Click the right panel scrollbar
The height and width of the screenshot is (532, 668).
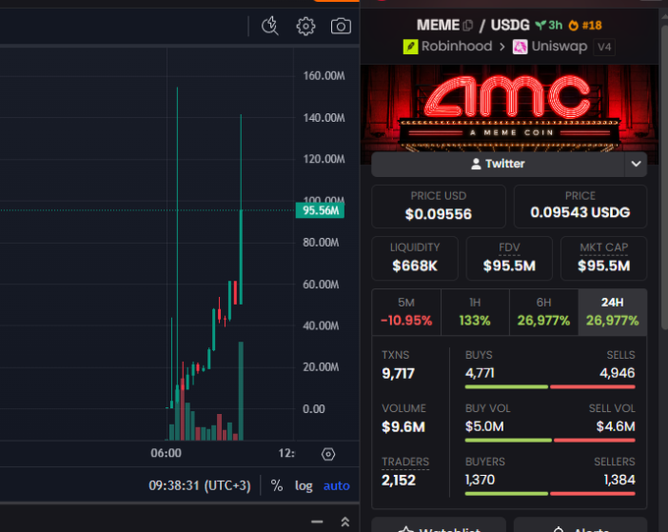664,177
